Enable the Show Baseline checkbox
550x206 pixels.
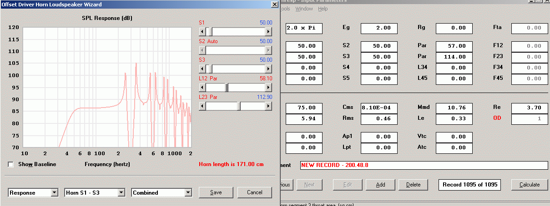pyautogui.click(x=11, y=164)
